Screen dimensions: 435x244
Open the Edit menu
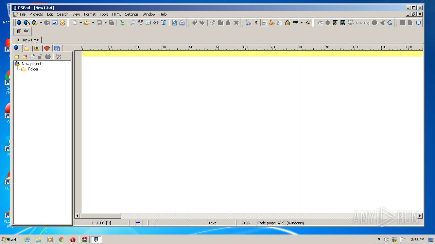tap(50, 14)
